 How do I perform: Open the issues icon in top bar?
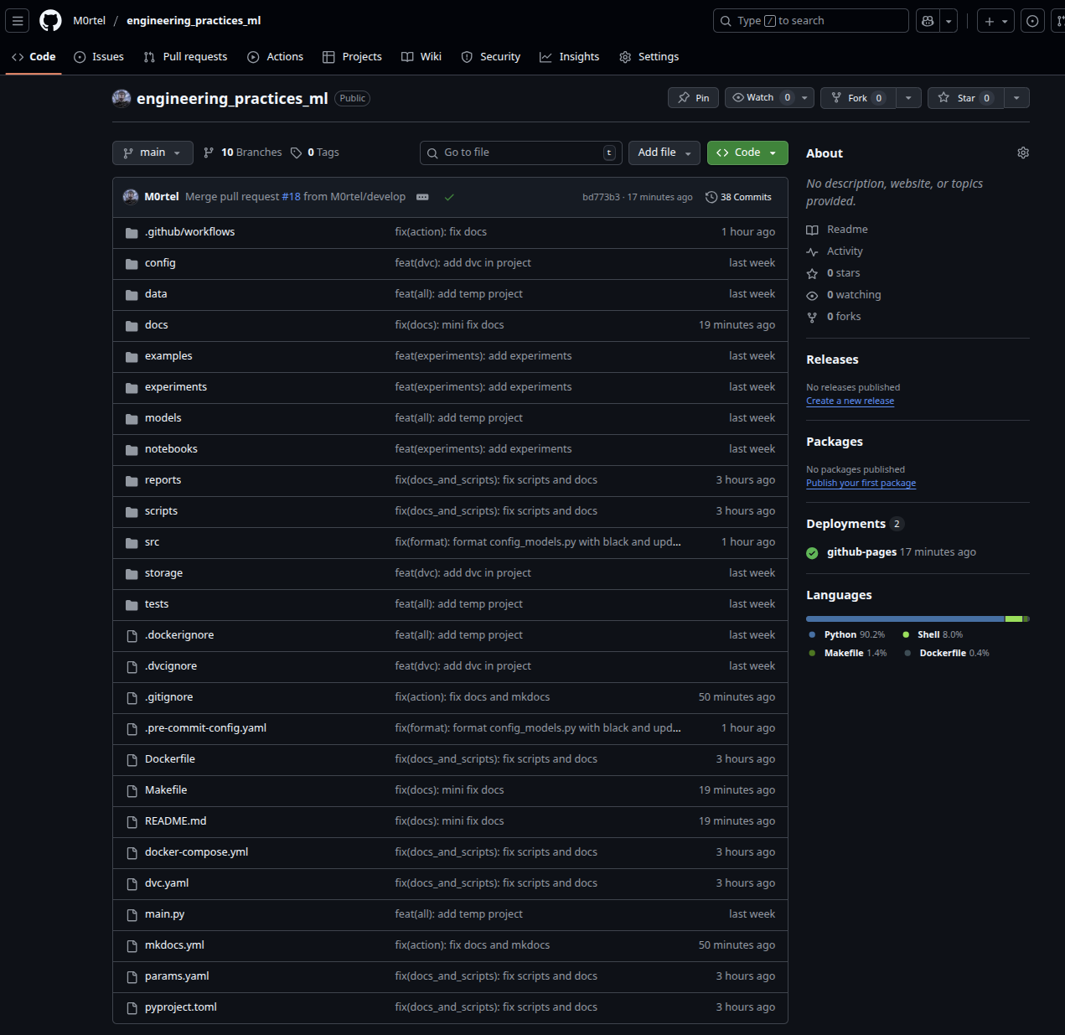pyautogui.click(x=1033, y=21)
